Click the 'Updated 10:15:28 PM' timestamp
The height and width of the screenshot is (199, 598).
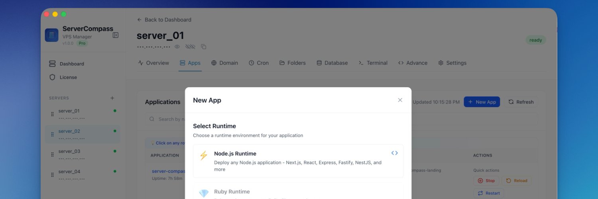436,102
